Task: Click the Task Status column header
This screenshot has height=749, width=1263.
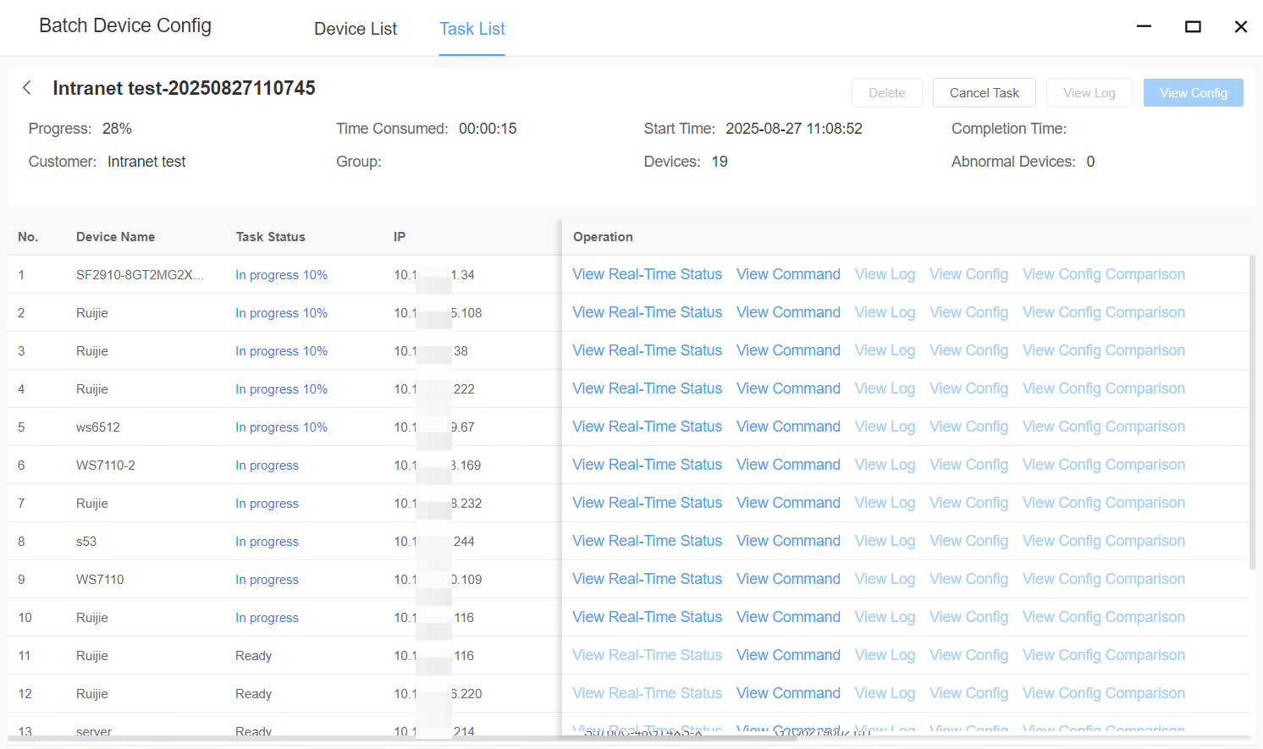Action: click(270, 237)
